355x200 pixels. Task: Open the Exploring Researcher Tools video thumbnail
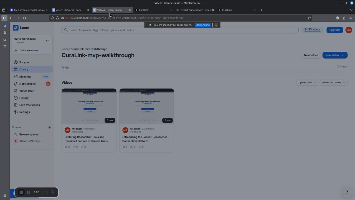[89, 106]
